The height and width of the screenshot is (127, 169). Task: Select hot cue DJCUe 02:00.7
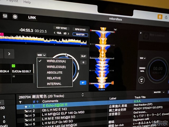pyautogui.click(x=21, y=71)
